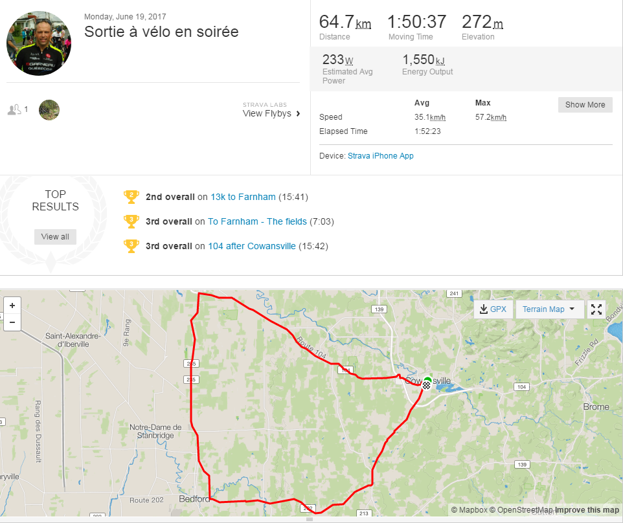Image resolution: width=623 pixels, height=523 pixels.
Task: Click the second place gold trophy icon
Action: coord(131,197)
